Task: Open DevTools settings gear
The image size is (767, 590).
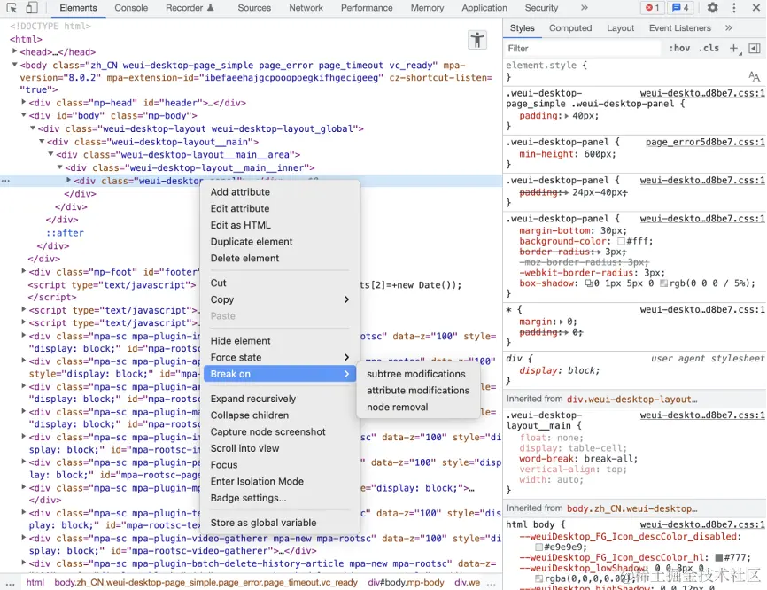Action: coord(712,8)
